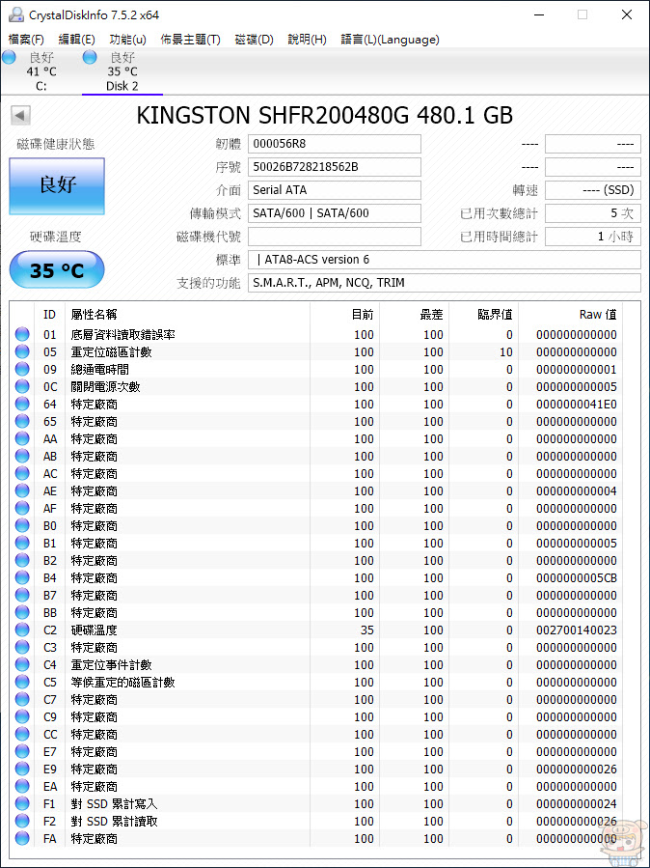
Task: Click the blue status orb for ID C4
Action: pos(22,665)
